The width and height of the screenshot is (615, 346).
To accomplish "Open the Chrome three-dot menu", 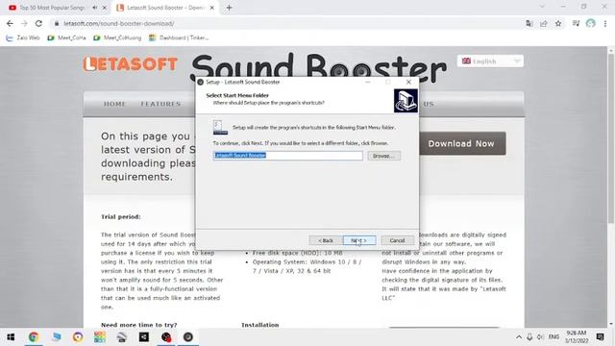I will coord(605,23).
